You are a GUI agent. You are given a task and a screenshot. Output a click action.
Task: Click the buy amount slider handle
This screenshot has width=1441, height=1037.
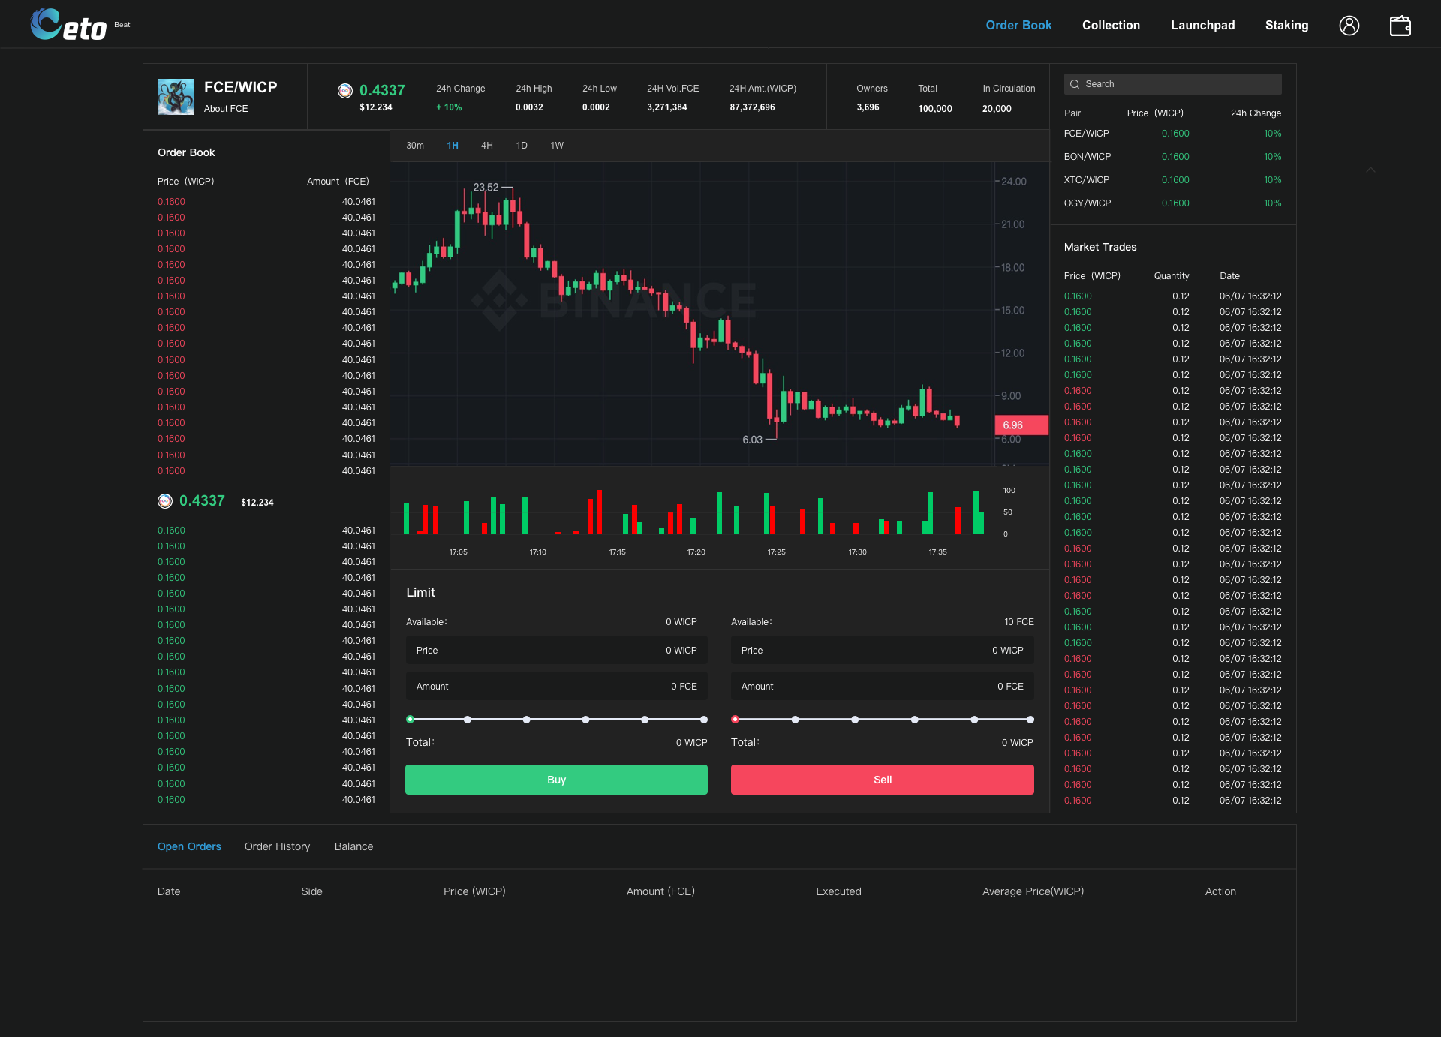411,720
